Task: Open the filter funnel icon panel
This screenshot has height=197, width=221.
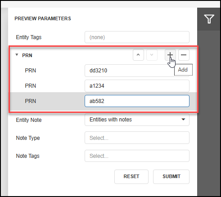Action: coord(209,19)
